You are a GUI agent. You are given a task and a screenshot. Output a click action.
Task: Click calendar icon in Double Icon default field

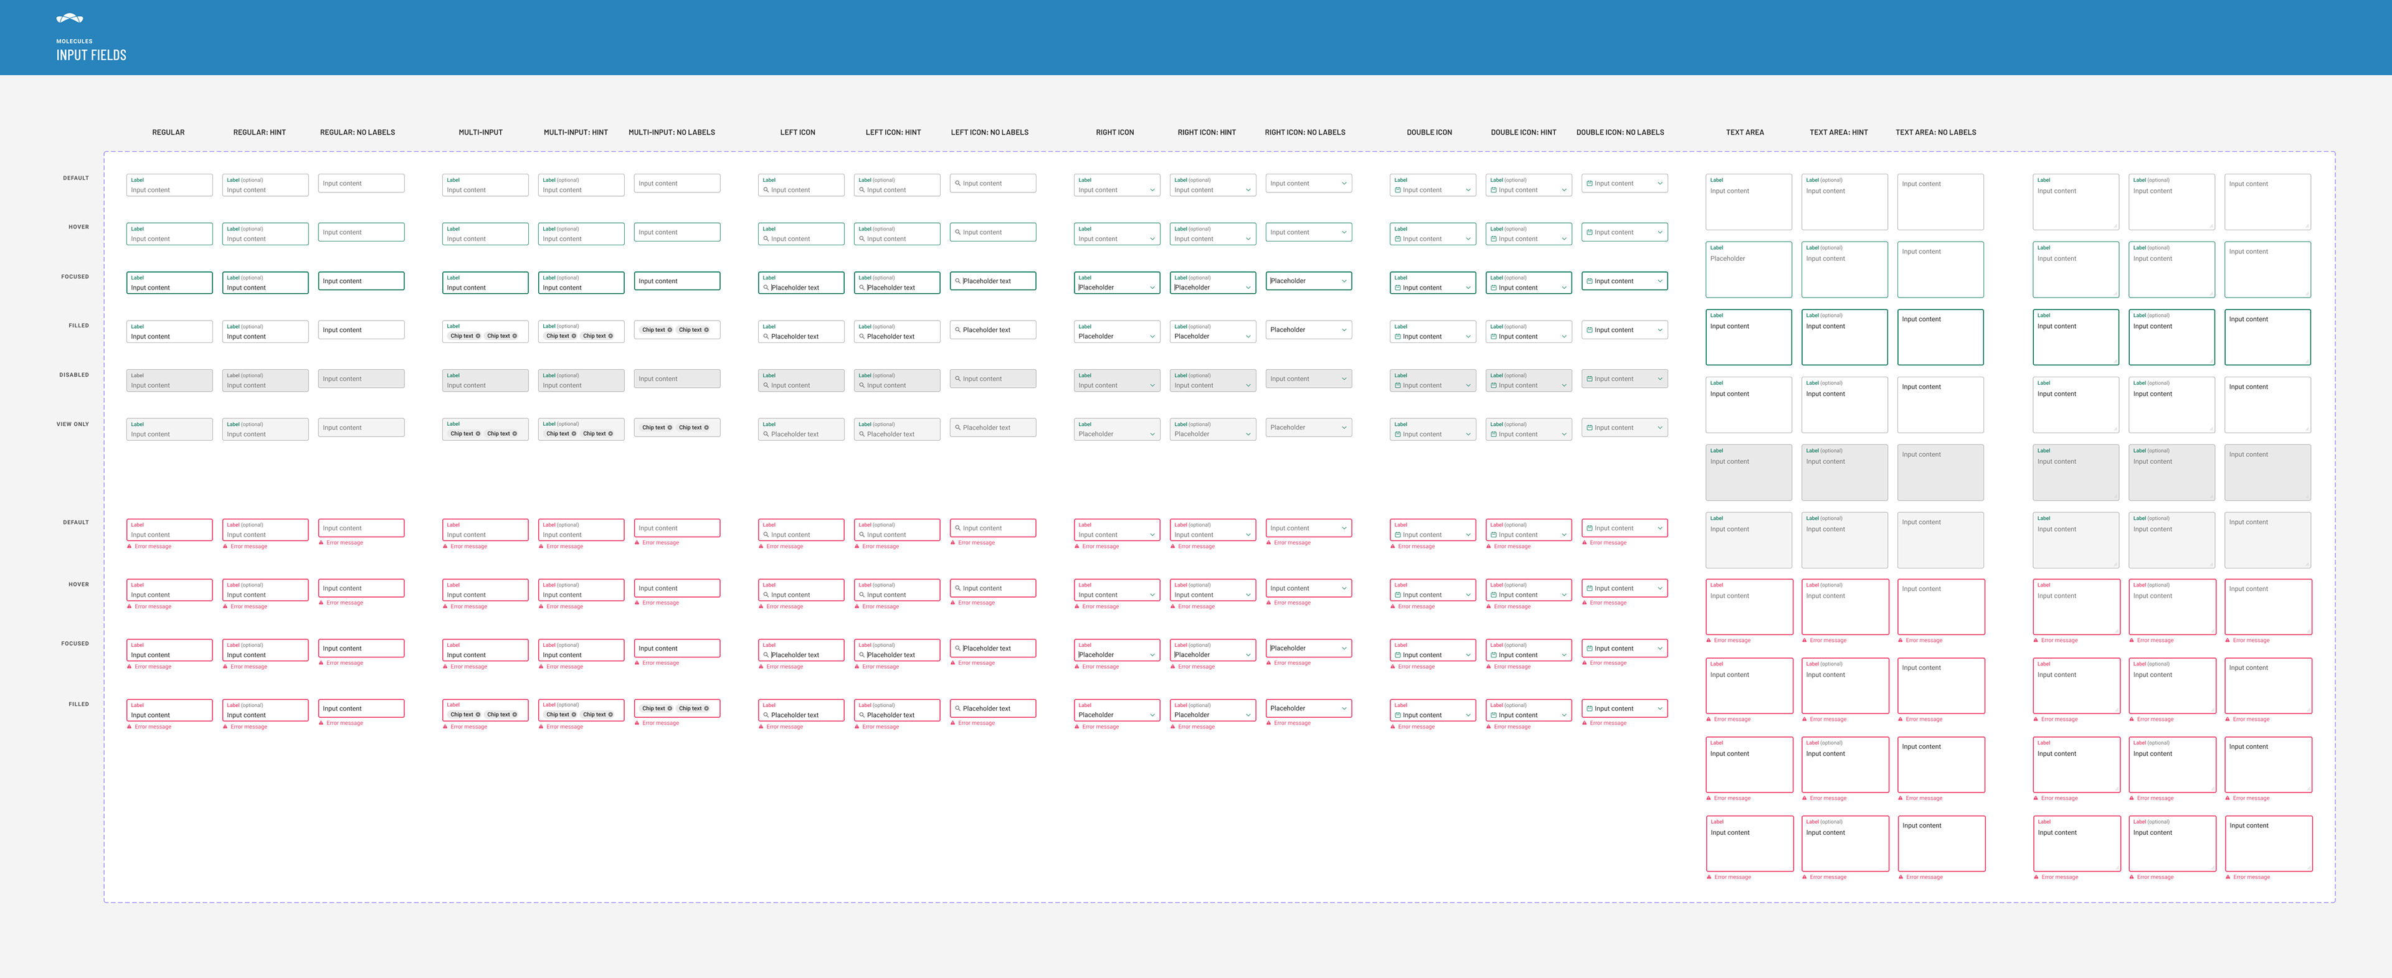(x=1397, y=190)
